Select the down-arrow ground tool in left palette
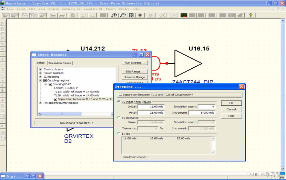286x180 pixels. point(3,100)
